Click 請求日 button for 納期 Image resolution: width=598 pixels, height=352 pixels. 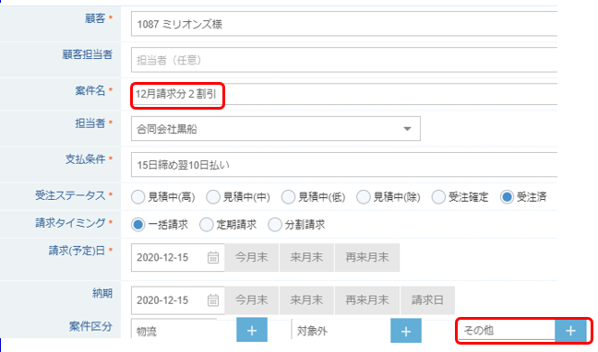click(x=427, y=300)
